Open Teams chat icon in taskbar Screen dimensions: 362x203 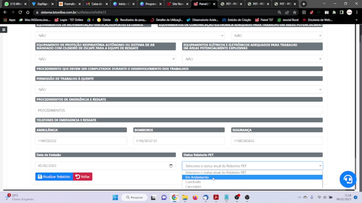point(164,197)
